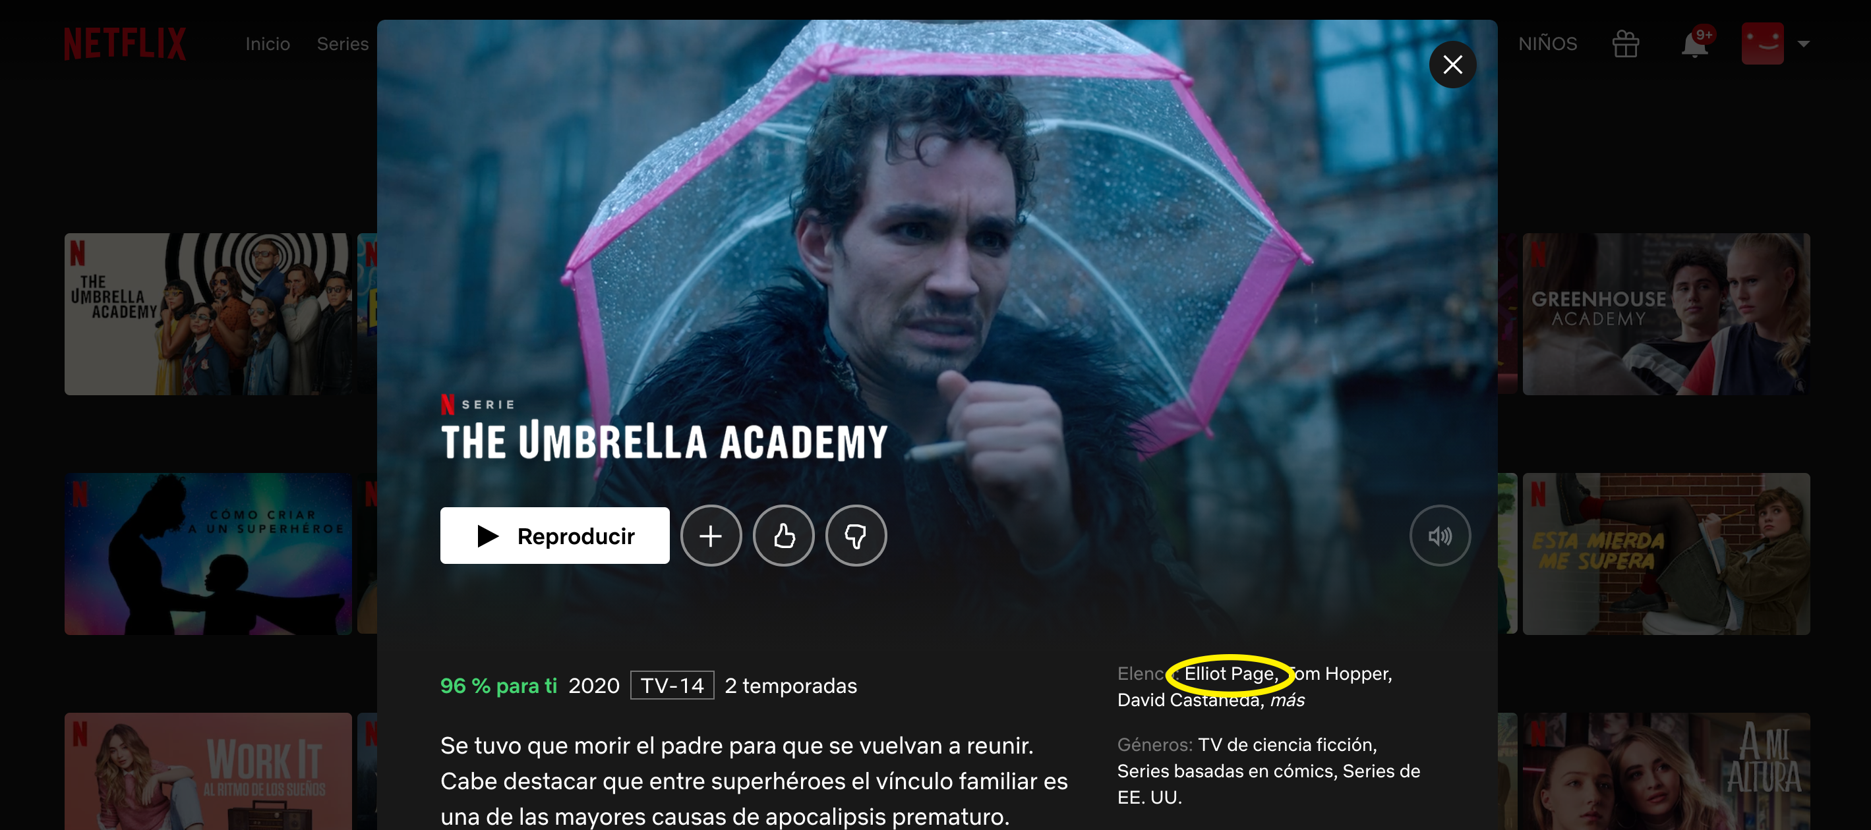The image size is (1871, 830).
Task: Open the notifications bell
Action: coord(1694,44)
